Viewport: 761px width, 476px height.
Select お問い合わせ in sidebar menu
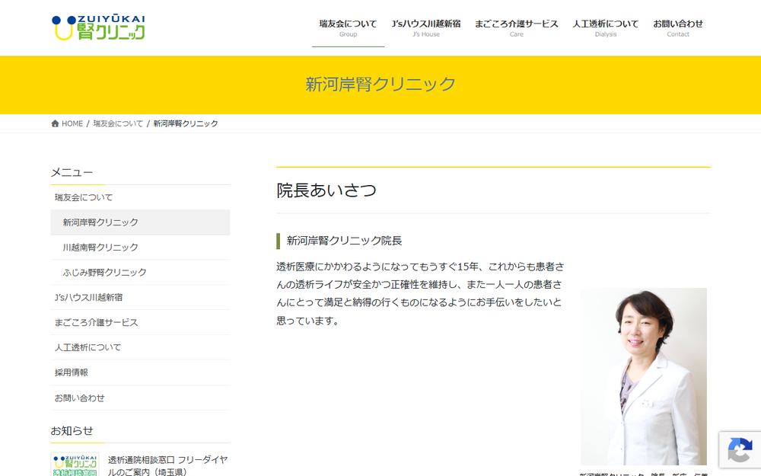tap(140, 398)
